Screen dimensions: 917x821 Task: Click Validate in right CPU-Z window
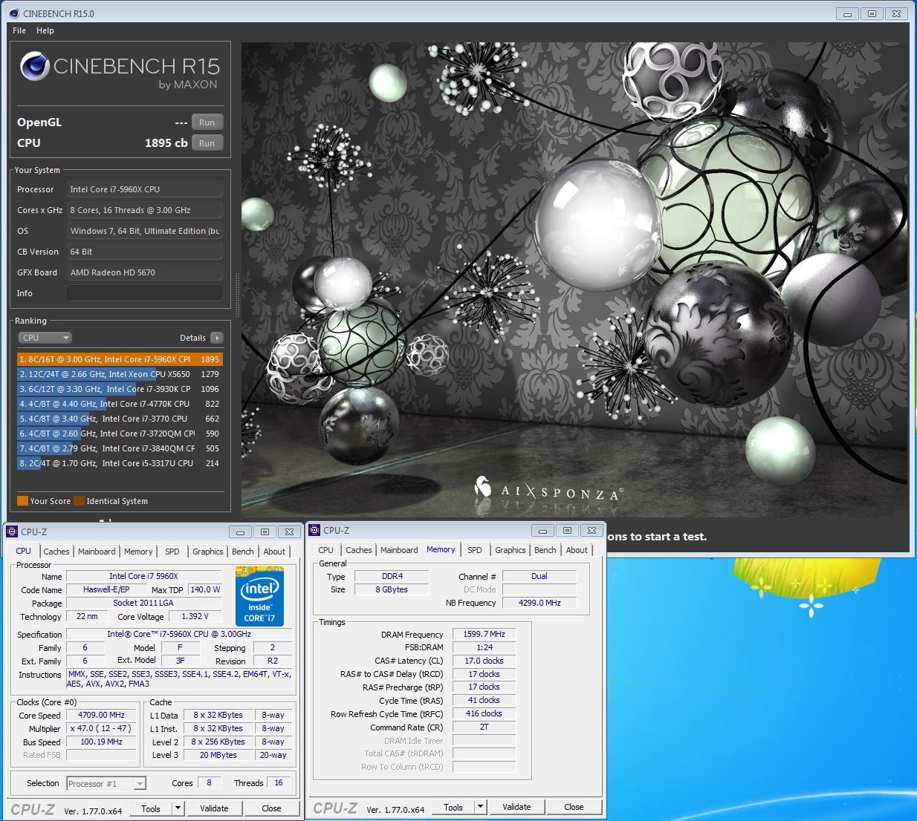click(517, 807)
